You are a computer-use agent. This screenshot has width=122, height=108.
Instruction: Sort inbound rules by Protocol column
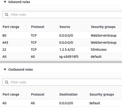[38, 27]
